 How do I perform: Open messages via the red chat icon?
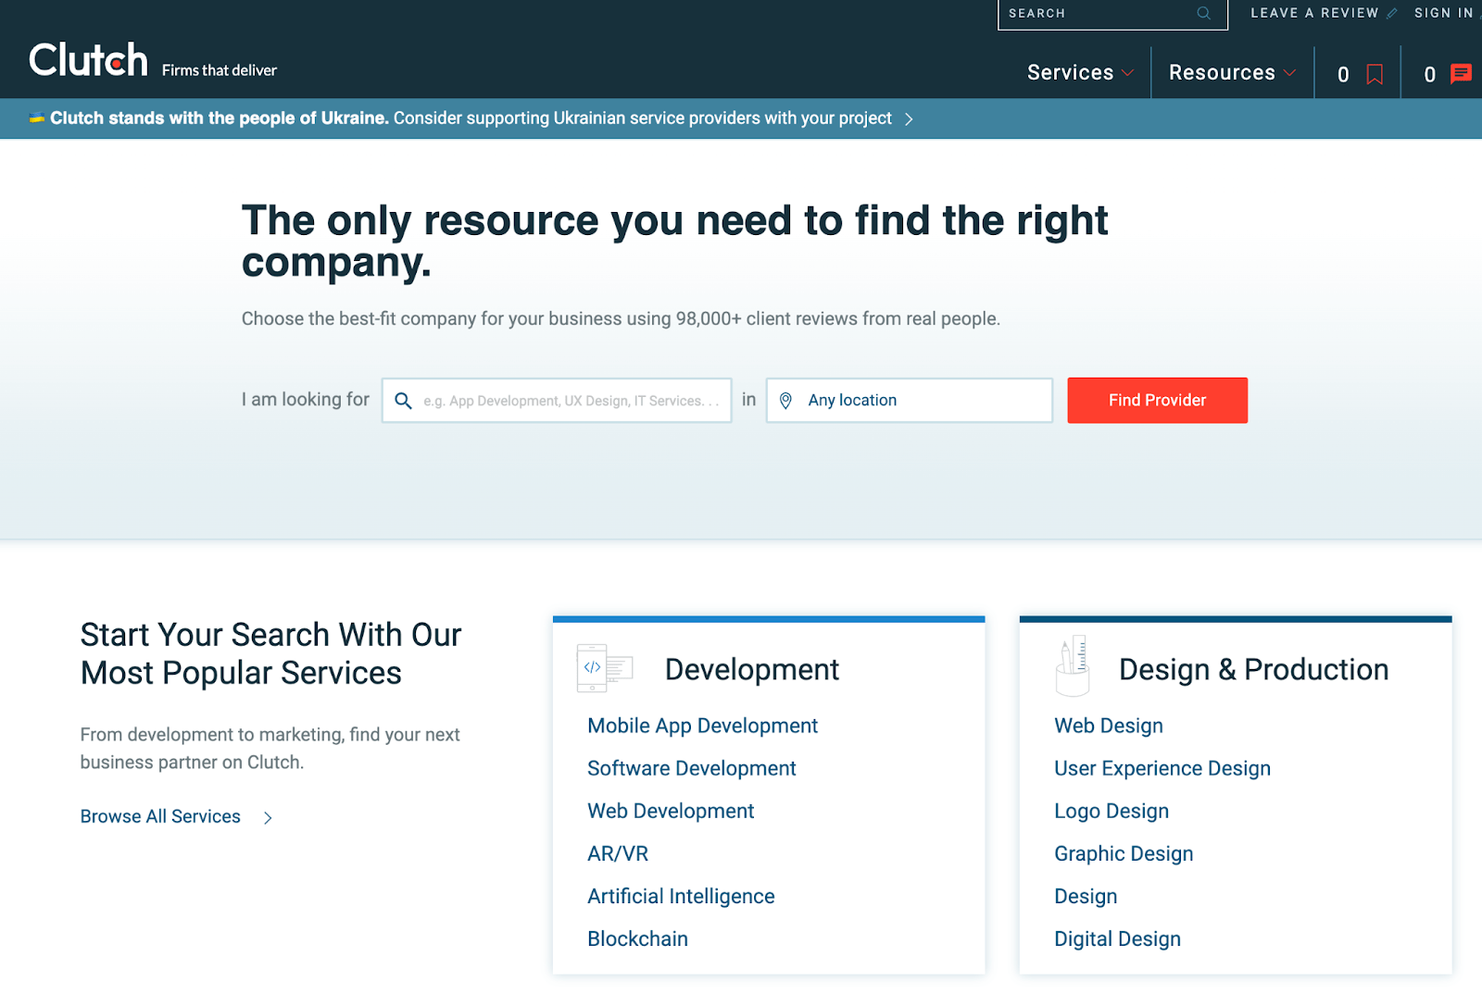[1461, 74]
